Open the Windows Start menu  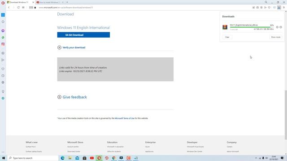click(x=4, y=158)
